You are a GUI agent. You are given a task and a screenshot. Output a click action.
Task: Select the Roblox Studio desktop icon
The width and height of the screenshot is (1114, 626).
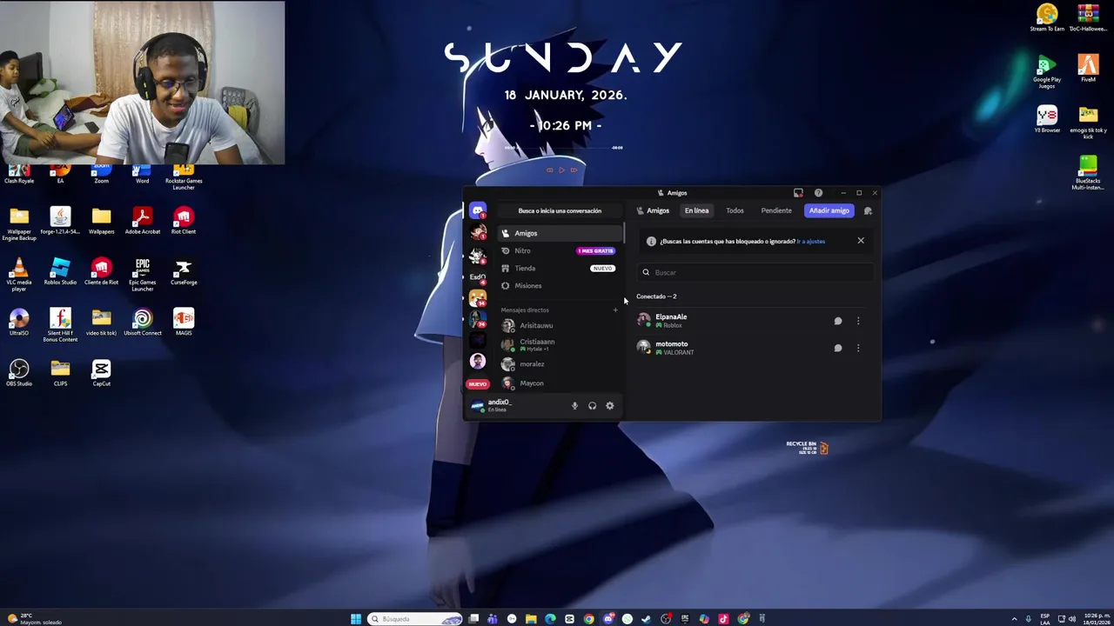pyautogui.click(x=60, y=270)
